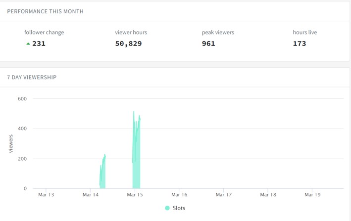
Task: Click the peak viewers value 961
Action: (208, 44)
